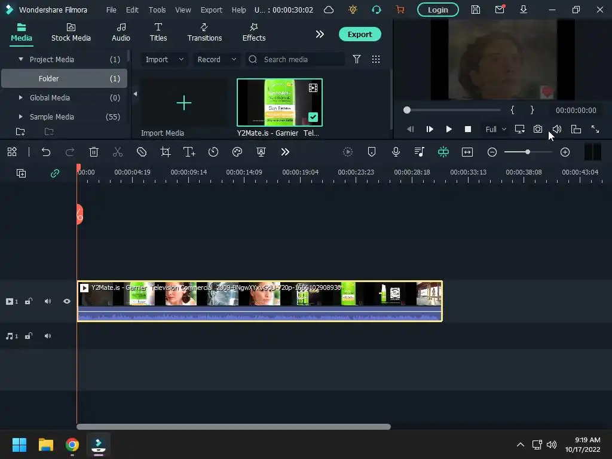Image resolution: width=612 pixels, height=459 pixels.
Task: Open the Edit menu
Action: pyautogui.click(x=132, y=10)
